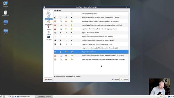The image size is (174, 98).
Task: Open the Czcionka font settings section
Action: tap(49, 28)
